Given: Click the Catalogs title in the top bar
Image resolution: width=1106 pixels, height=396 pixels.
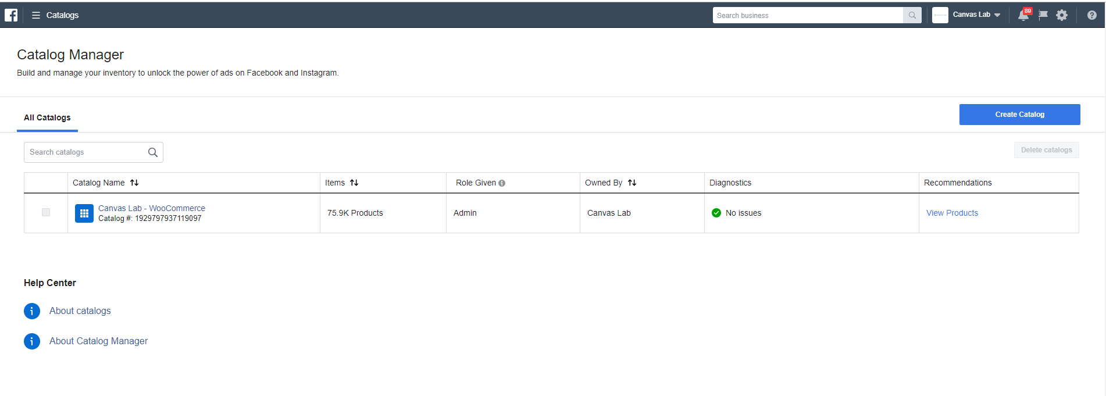Looking at the screenshot, I should (62, 15).
